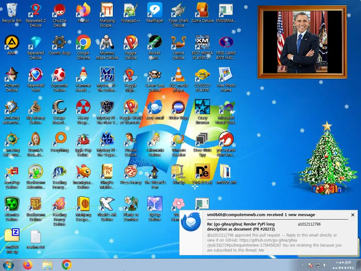
Task: Open the COOLEST PLAYER shortcut
Action: coord(202,79)
